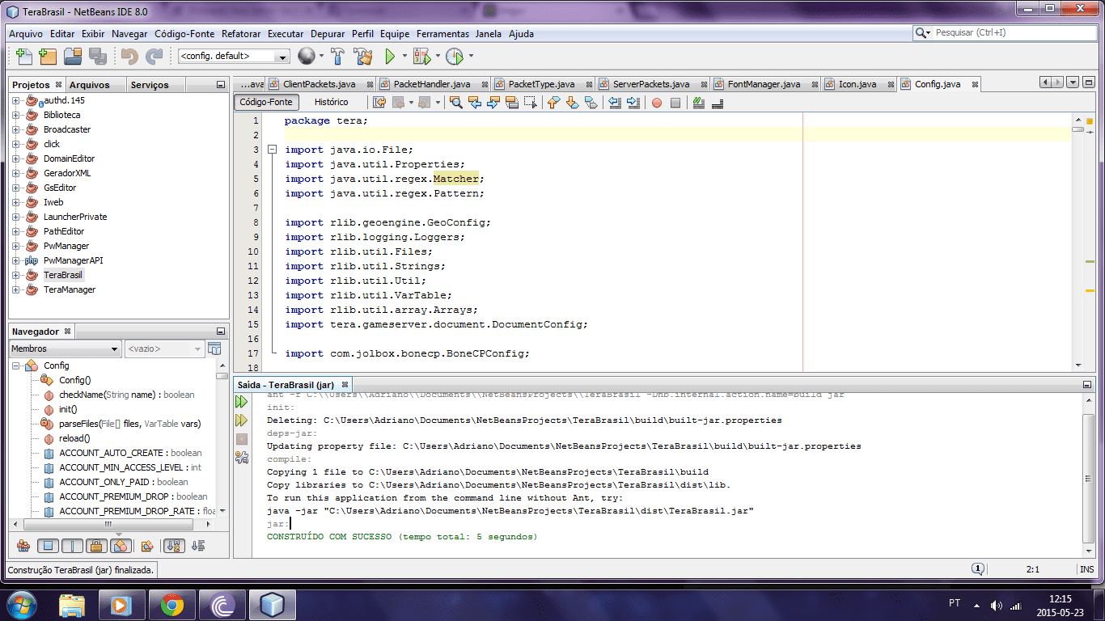Switch to the PacketHandler.java tab
The height and width of the screenshot is (621, 1105).
pos(431,84)
